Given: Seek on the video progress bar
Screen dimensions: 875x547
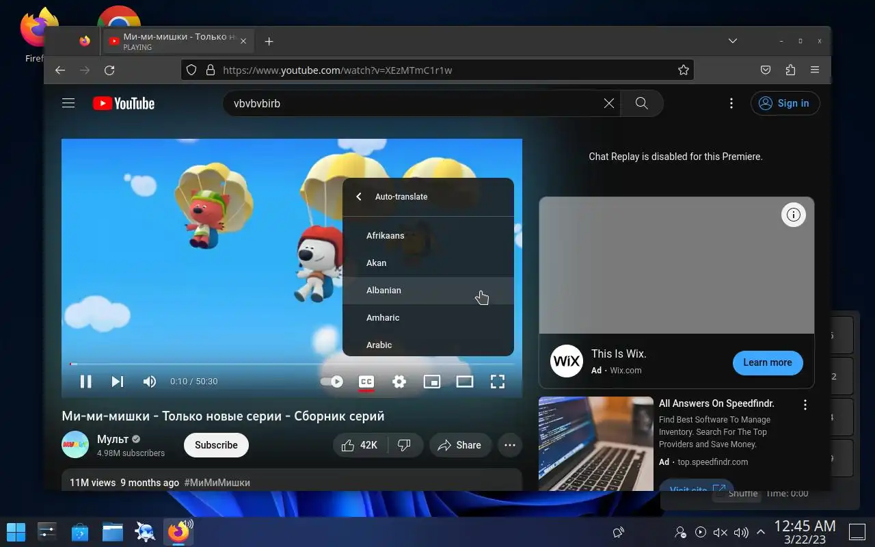Looking at the screenshot, I should (x=292, y=364).
